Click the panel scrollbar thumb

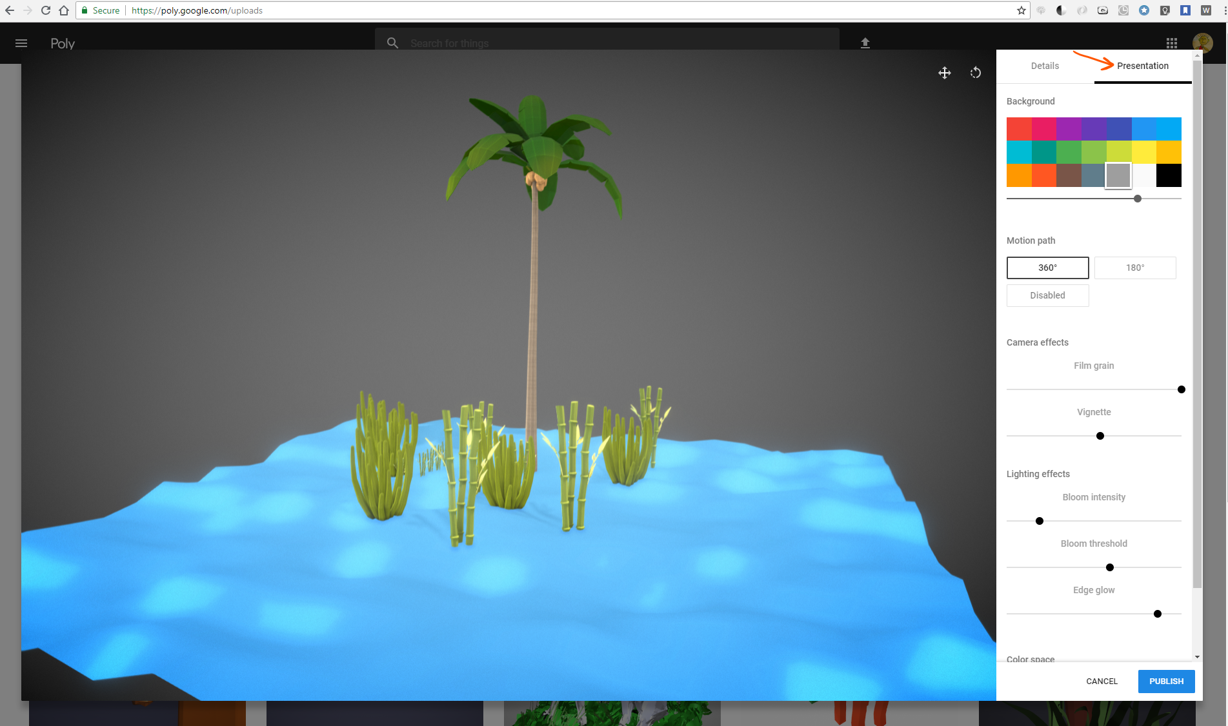click(1197, 324)
